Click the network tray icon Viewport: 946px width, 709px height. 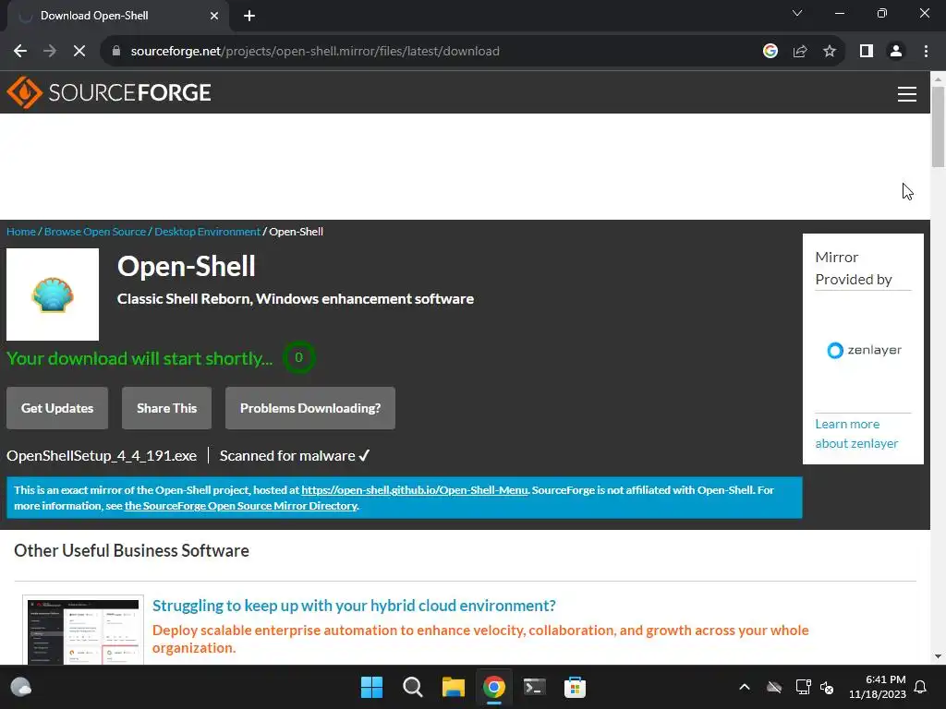click(x=803, y=687)
